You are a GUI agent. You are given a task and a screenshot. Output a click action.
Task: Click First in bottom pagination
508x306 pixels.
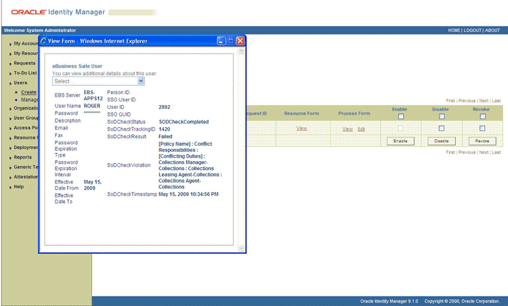450,152
